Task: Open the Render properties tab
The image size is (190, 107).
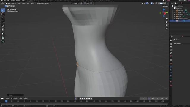Action: coord(171,44)
